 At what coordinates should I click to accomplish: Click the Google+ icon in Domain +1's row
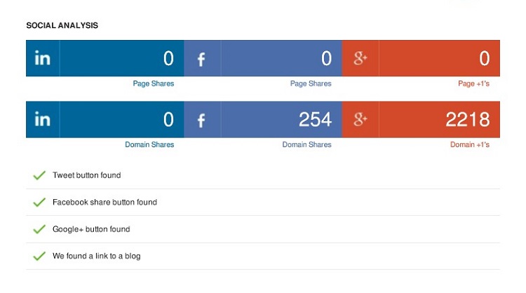(360, 119)
